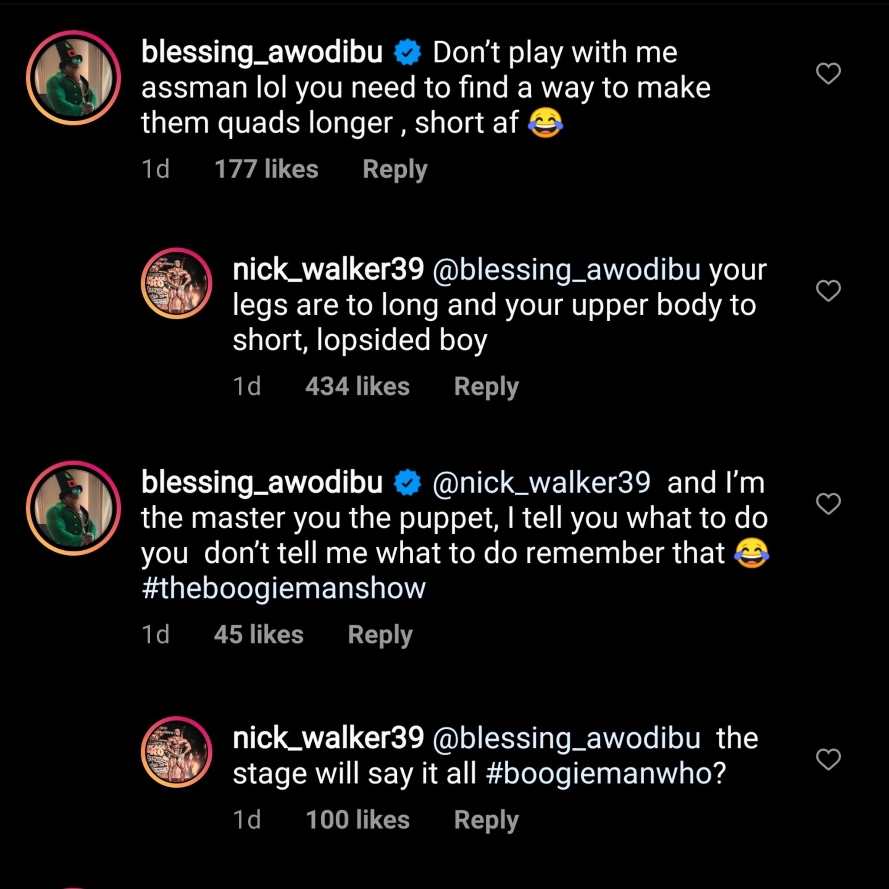The width and height of the screenshot is (889, 889).
Task: Open blessing_awodibu avatar on first comment
Action: (74, 77)
